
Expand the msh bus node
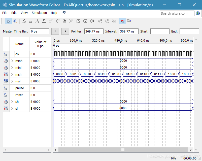(x=12, y=75)
